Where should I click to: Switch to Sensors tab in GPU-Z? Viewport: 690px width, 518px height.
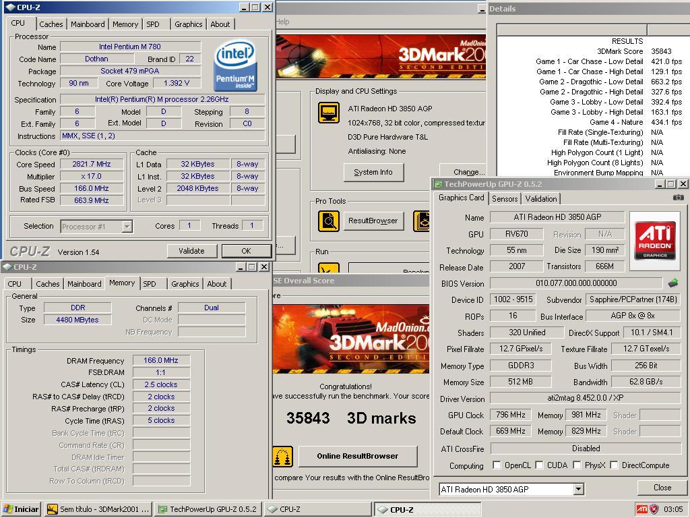tap(505, 199)
